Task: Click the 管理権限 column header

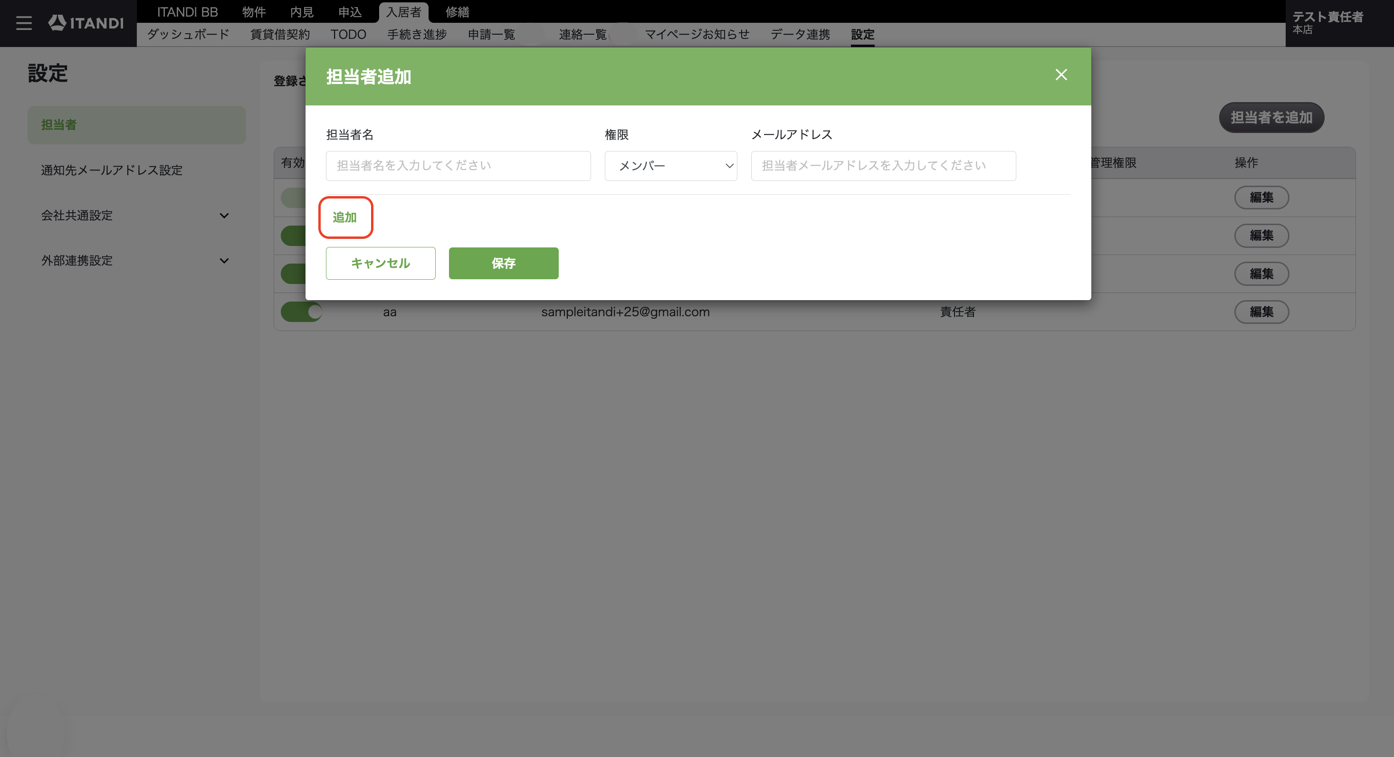Action: click(x=1113, y=163)
